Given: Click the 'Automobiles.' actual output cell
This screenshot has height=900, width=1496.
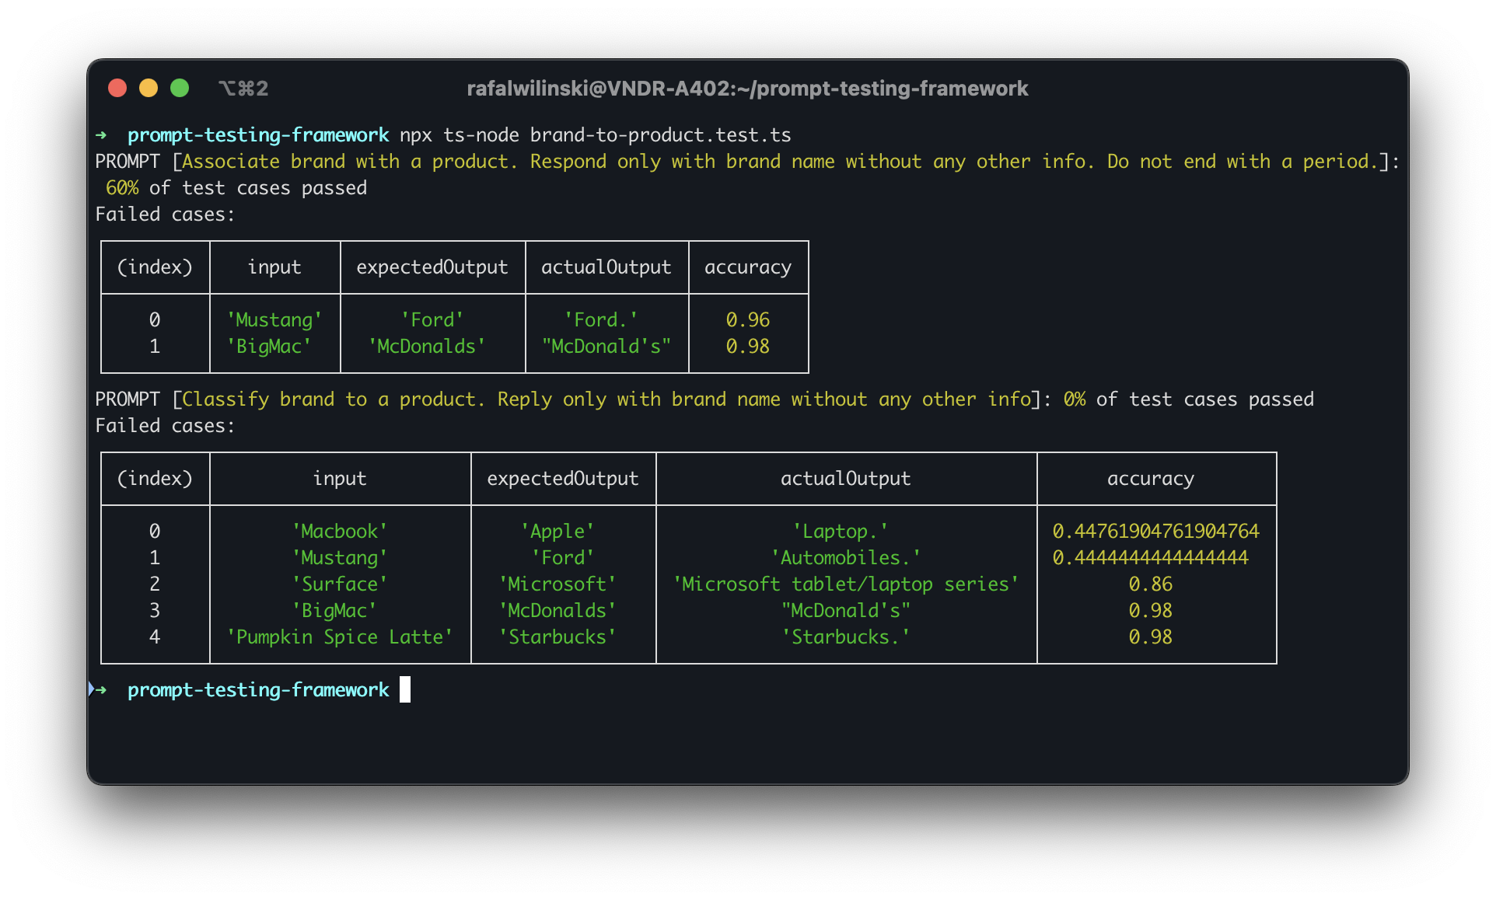Looking at the screenshot, I should (x=845, y=558).
